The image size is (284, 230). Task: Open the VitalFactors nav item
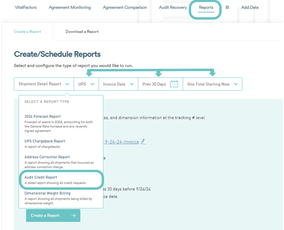click(x=26, y=7)
